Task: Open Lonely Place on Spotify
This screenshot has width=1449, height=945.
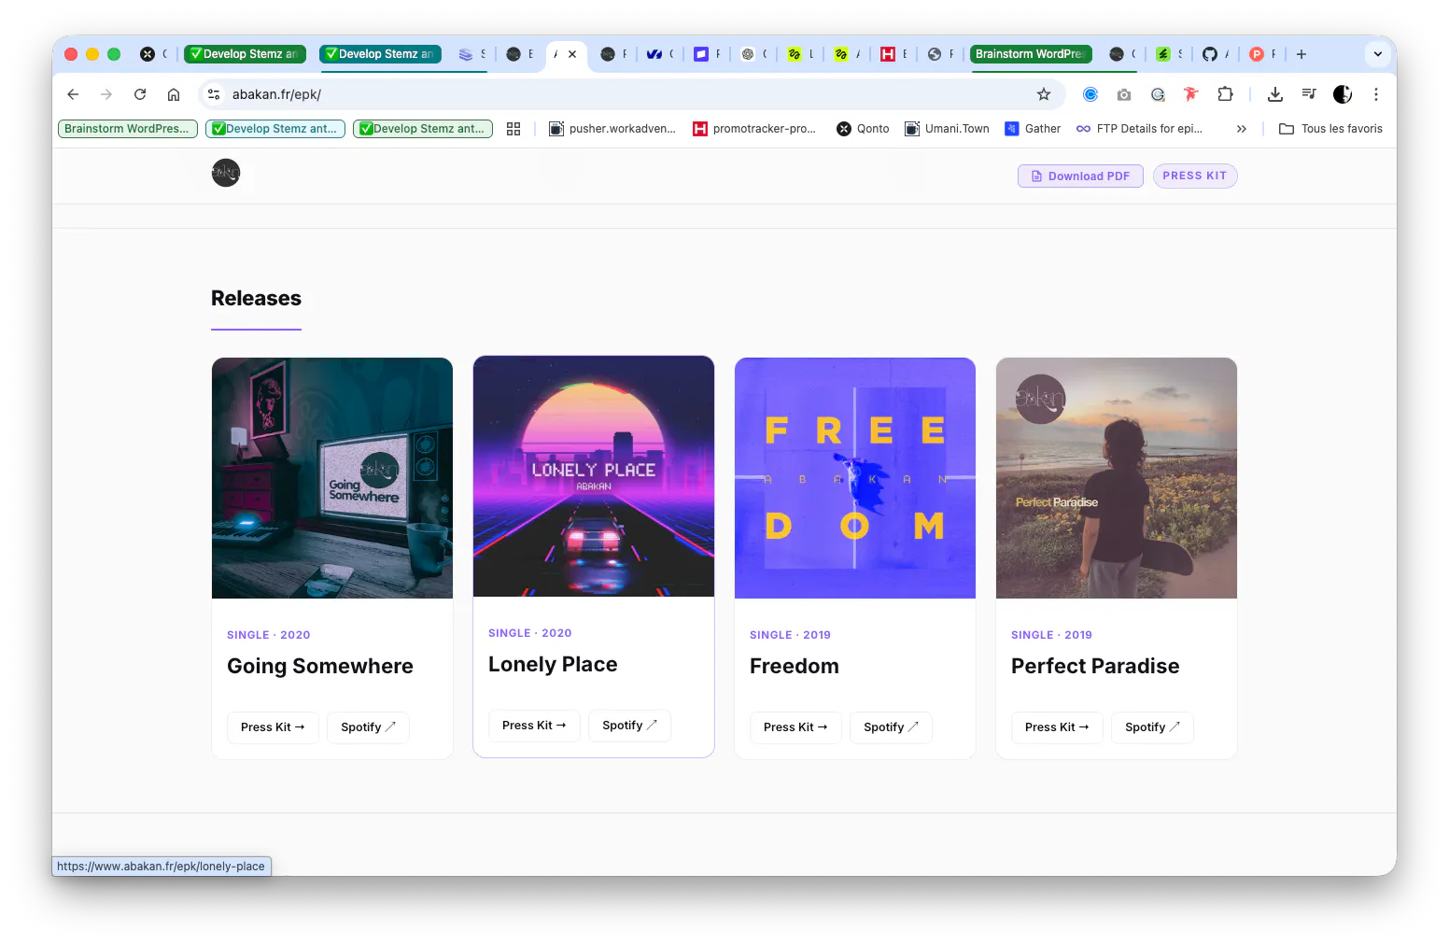Action: coord(629,726)
